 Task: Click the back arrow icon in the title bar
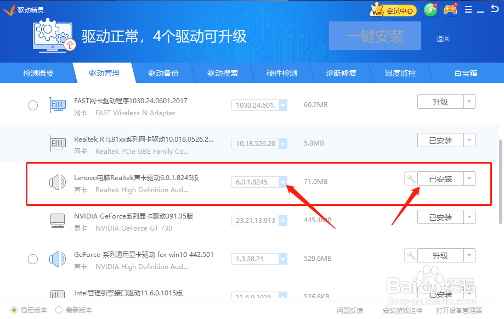click(x=495, y=9)
